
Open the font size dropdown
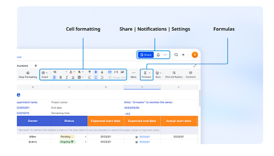click(x=59, y=72)
